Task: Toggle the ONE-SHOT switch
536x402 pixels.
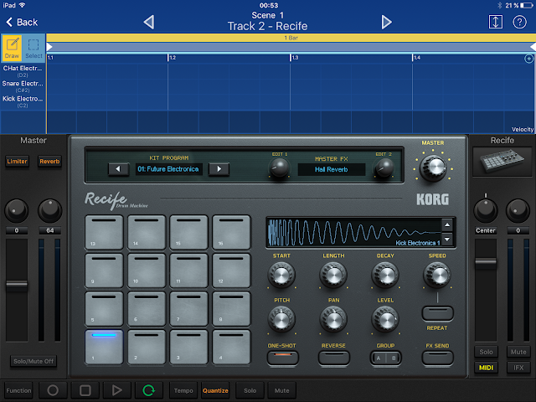Action: tap(282, 358)
